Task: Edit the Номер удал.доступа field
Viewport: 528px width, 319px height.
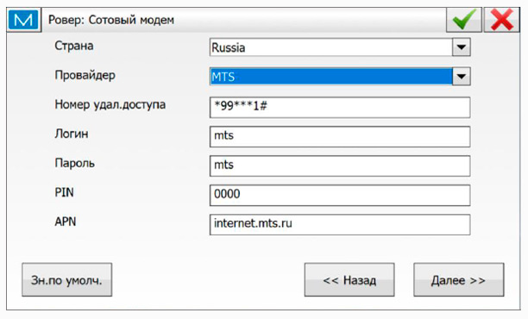Action: point(340,108)
